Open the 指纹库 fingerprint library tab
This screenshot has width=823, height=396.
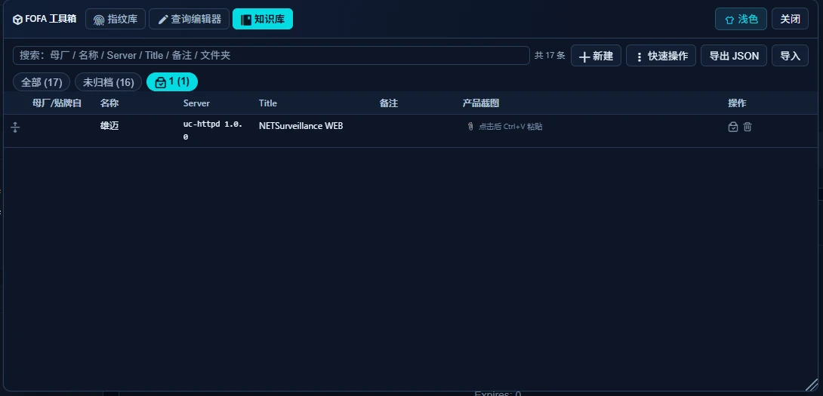tap(115, 19)
